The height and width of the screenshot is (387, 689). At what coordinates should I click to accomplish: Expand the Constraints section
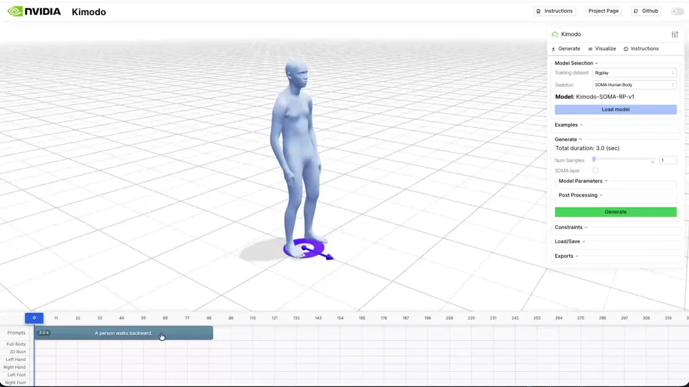click(571, 228)
